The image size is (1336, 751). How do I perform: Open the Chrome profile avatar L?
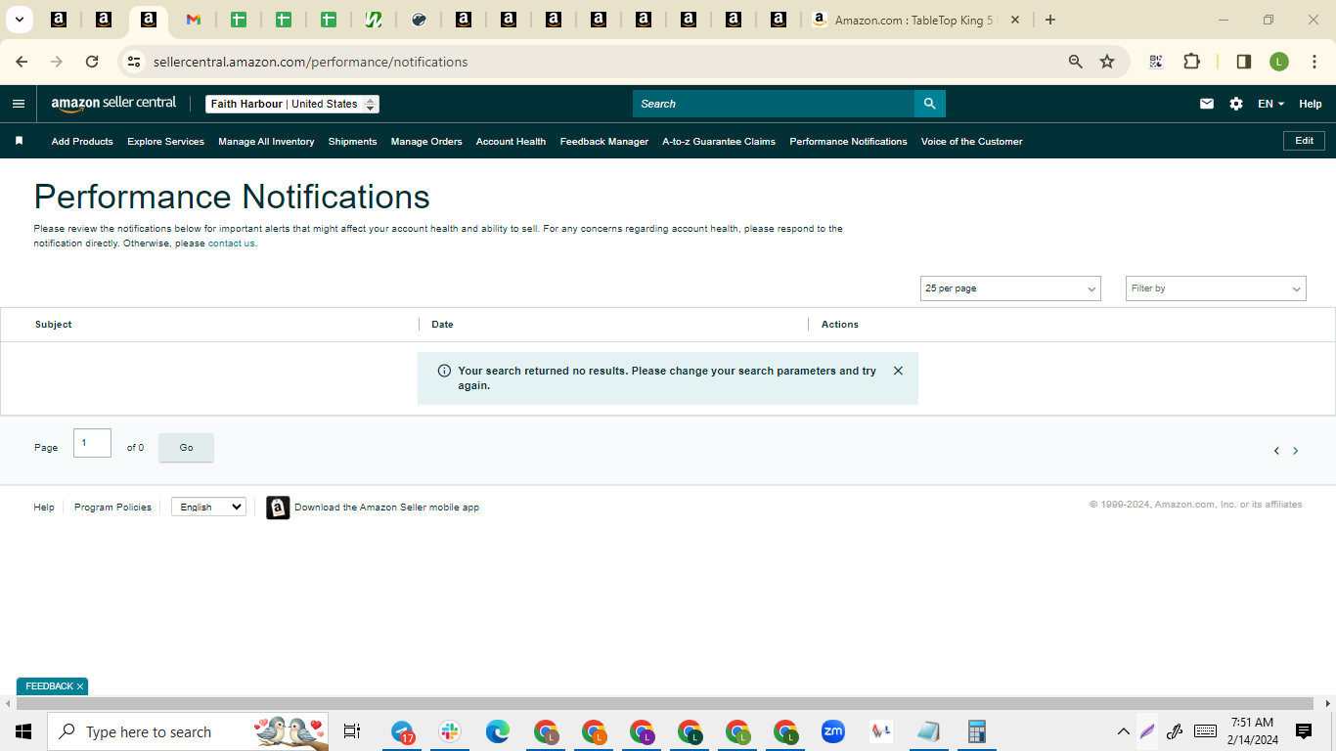tap(1279, 62)
